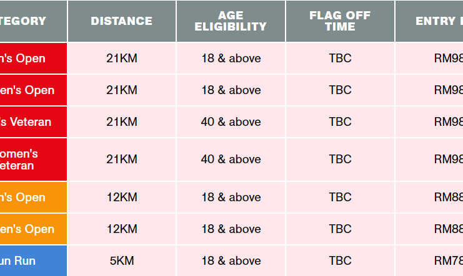Viewport: 463px width, 276px height.
Task: Click the 5KM distance cell
Action: coord(122,260)
